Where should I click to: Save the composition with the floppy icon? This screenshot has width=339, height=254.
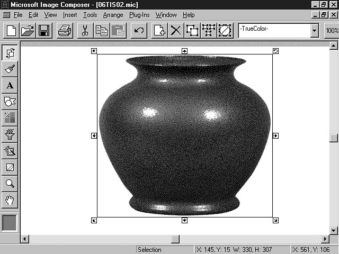tap(43, 30)
